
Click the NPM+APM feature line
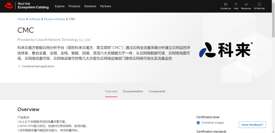click(52, 126)
